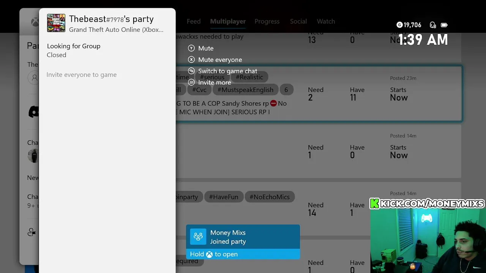
Task: Open the Watch tab
Action: [326, 21]
